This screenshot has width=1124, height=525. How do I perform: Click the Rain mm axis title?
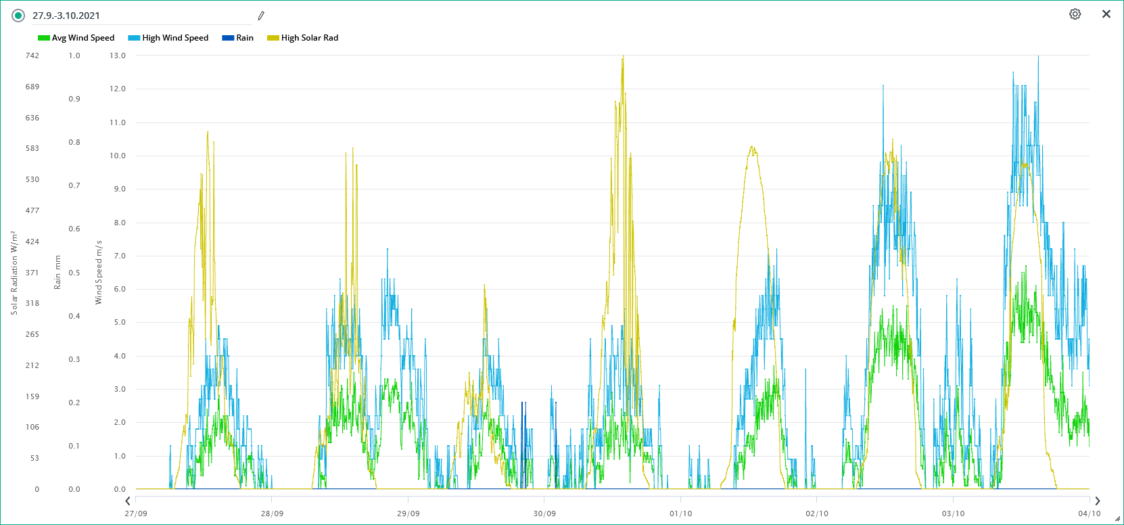57,273
